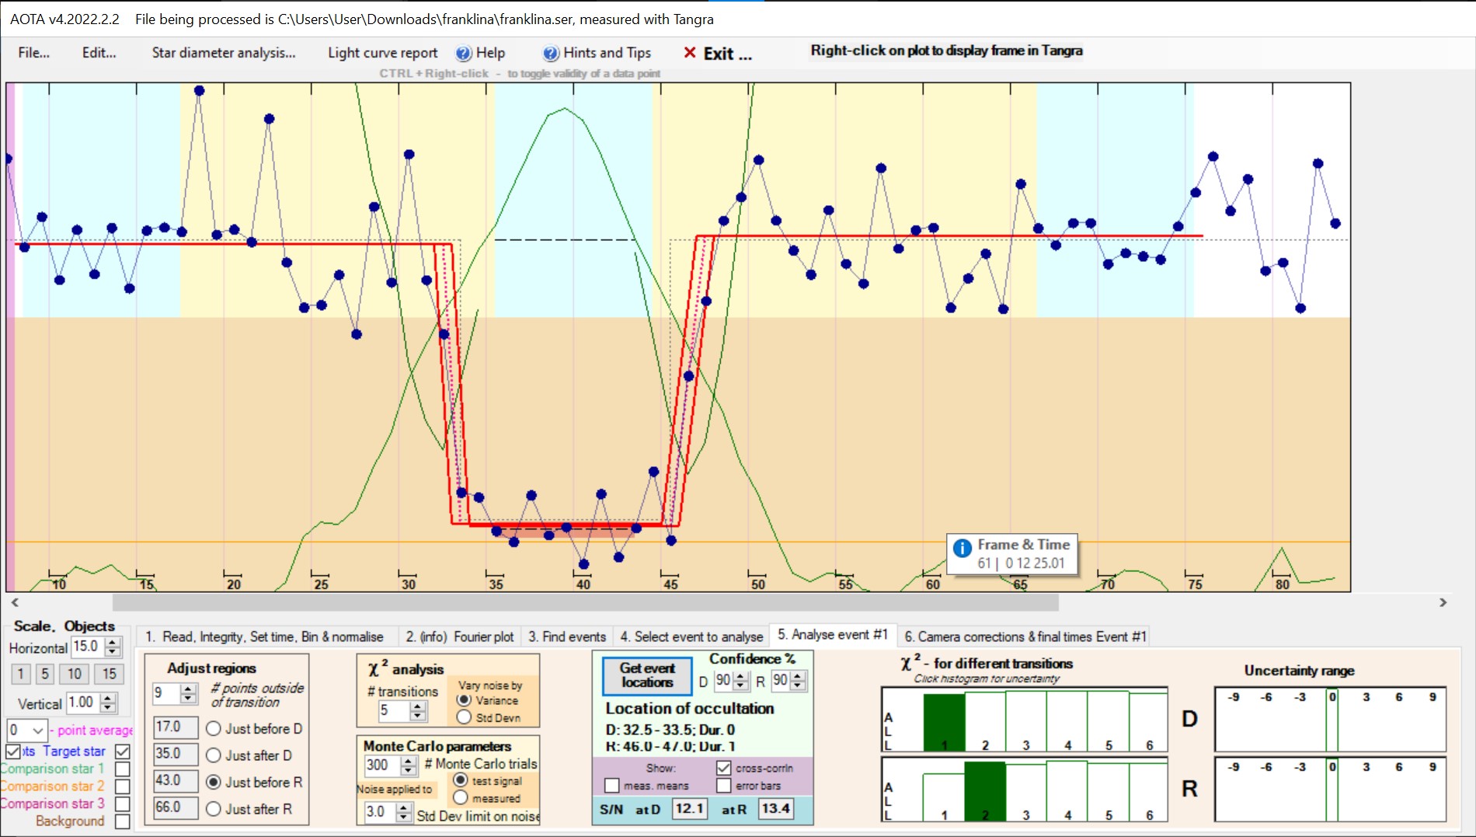
Task: Open the point average dropdown
Action: click(x=37, y=731)
